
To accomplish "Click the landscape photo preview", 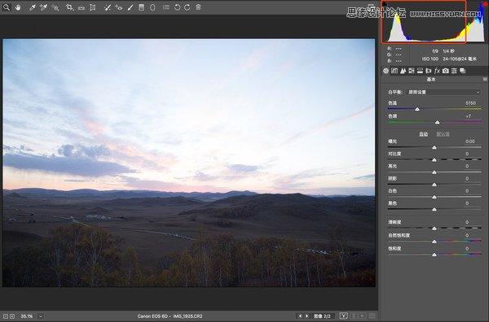I will [x=189, y=163].
